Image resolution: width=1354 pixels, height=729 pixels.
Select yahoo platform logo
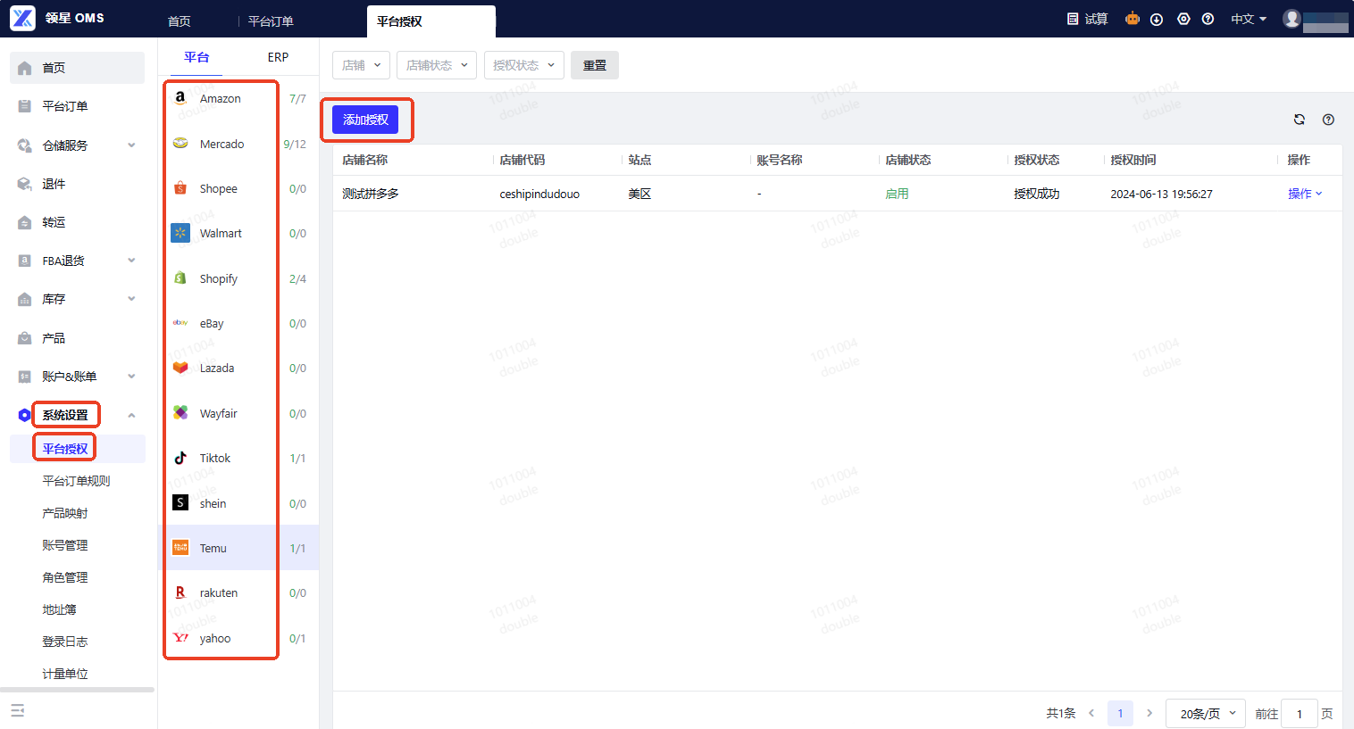click(180, 638)
